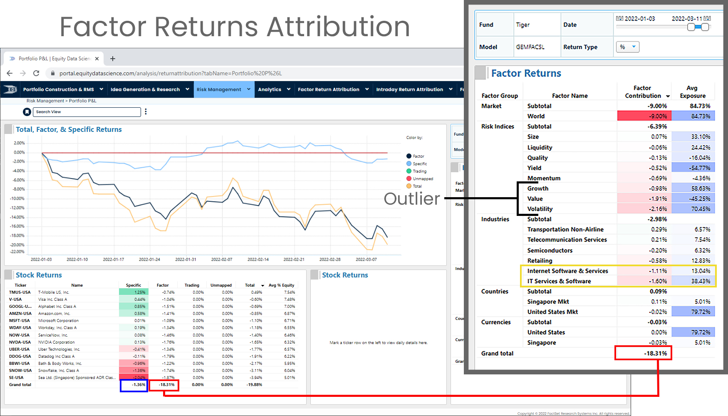The width and height of the screenshot is (728, 416).
Task: Close the Portfolio P&L browser tab
Action: [x=97, y=59]
